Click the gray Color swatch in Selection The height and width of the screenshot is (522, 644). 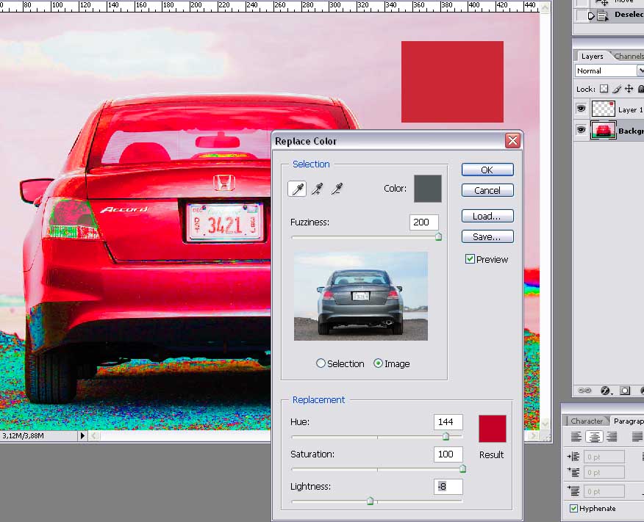428,189
